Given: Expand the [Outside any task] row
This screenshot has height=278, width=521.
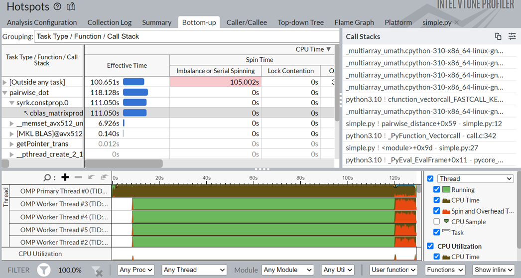Looking at the screenshot, I should [x=5, y=82].
